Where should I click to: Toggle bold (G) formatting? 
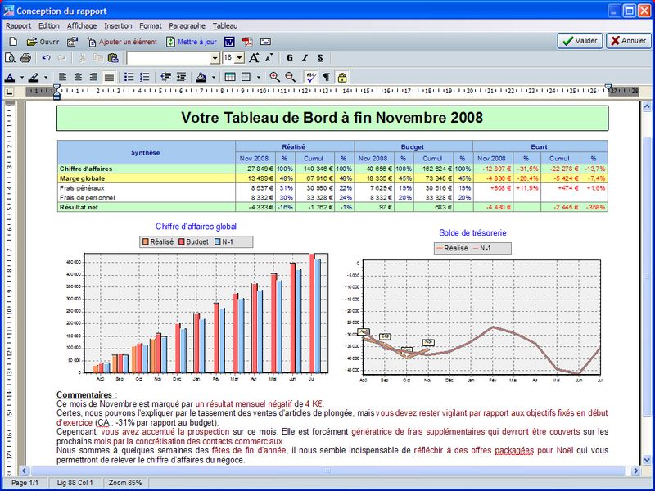click(290, 57)
